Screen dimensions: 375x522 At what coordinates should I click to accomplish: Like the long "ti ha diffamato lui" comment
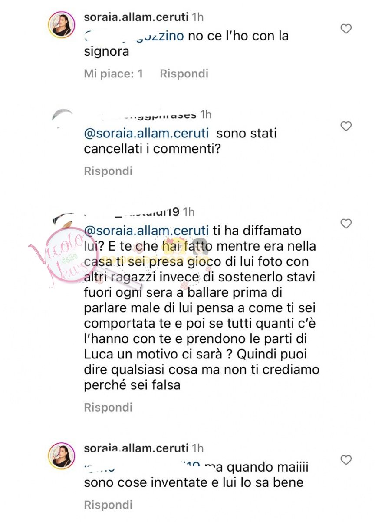click(346, 224)
